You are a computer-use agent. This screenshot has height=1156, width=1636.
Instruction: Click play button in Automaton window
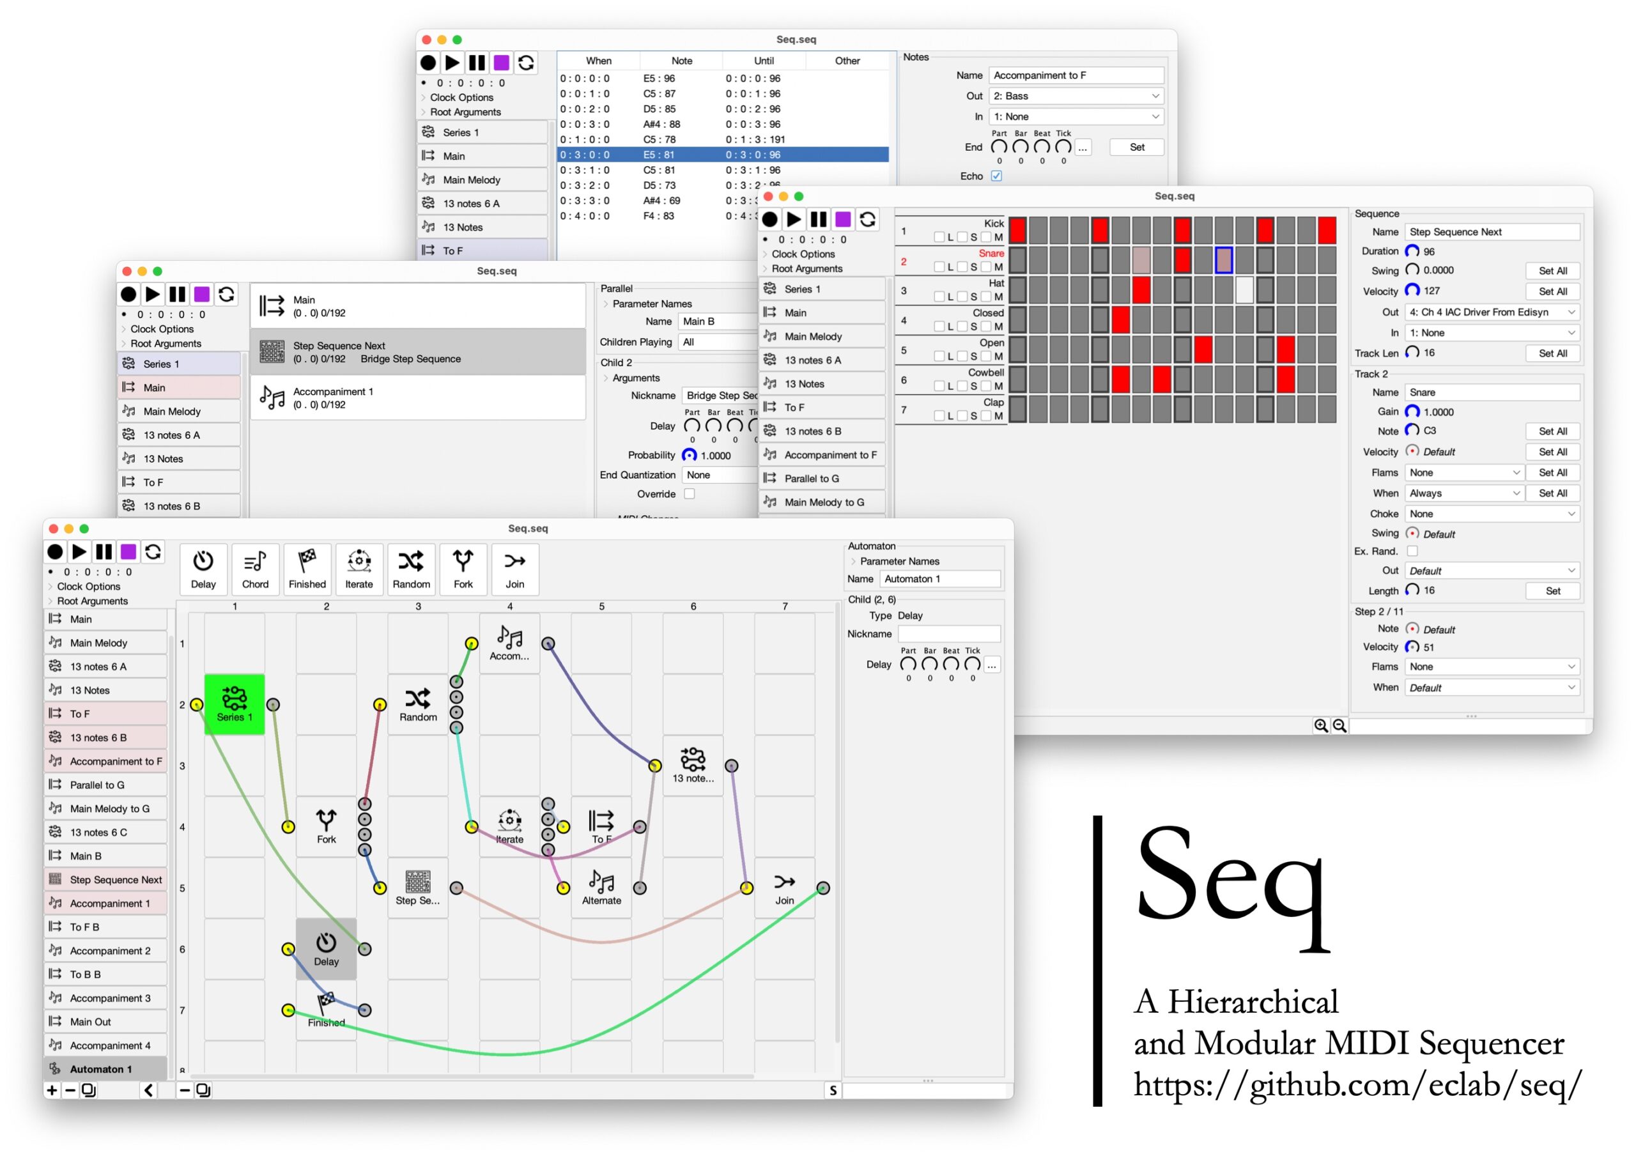pos(79,551)
